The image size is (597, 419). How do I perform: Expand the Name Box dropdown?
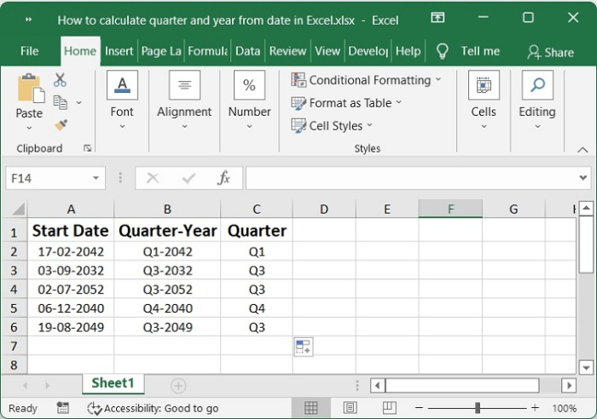click(x=96, y=178)
